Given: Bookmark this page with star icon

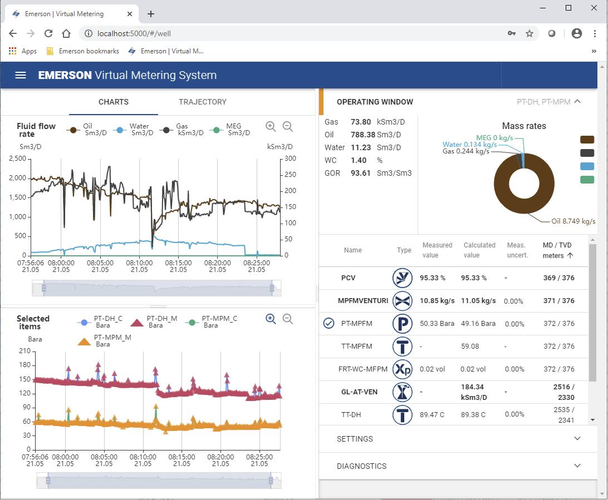Looking at the screenshot, I should pyautogui.click(x=529, y=34).
